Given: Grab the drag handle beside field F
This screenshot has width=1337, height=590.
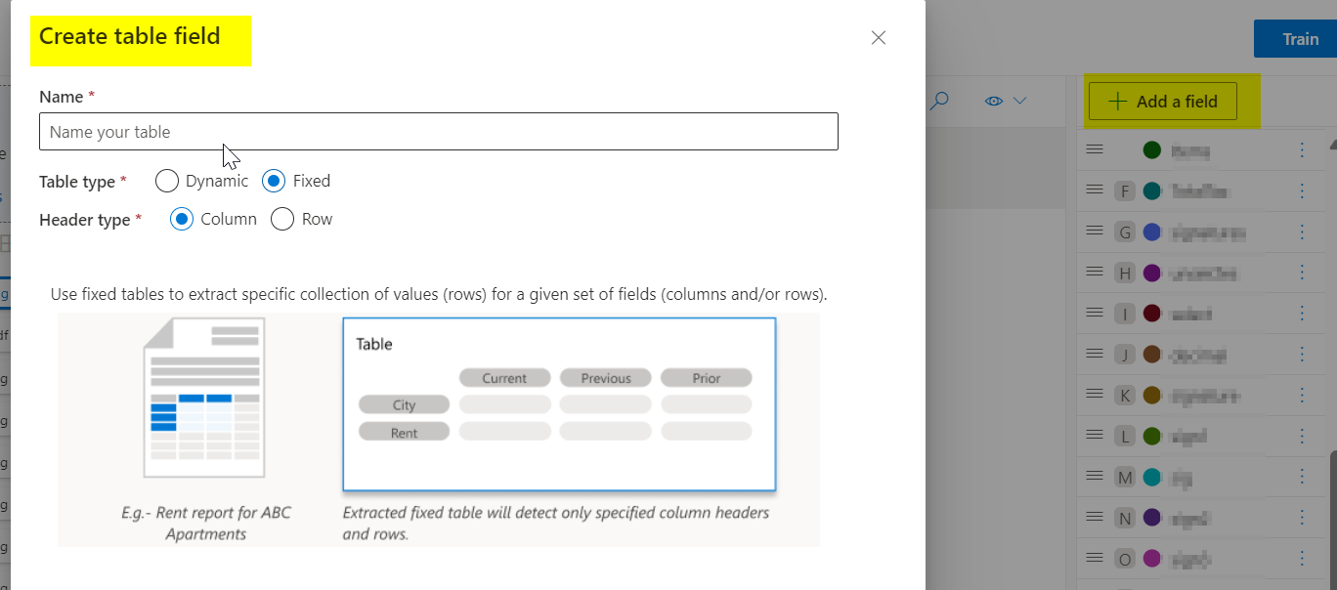Looking at the screenshot, I should (1095, 190).
